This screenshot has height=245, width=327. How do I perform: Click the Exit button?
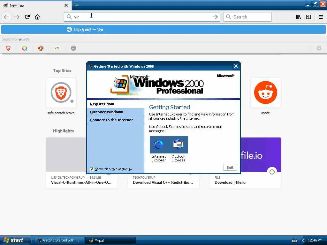click(230, 167)
